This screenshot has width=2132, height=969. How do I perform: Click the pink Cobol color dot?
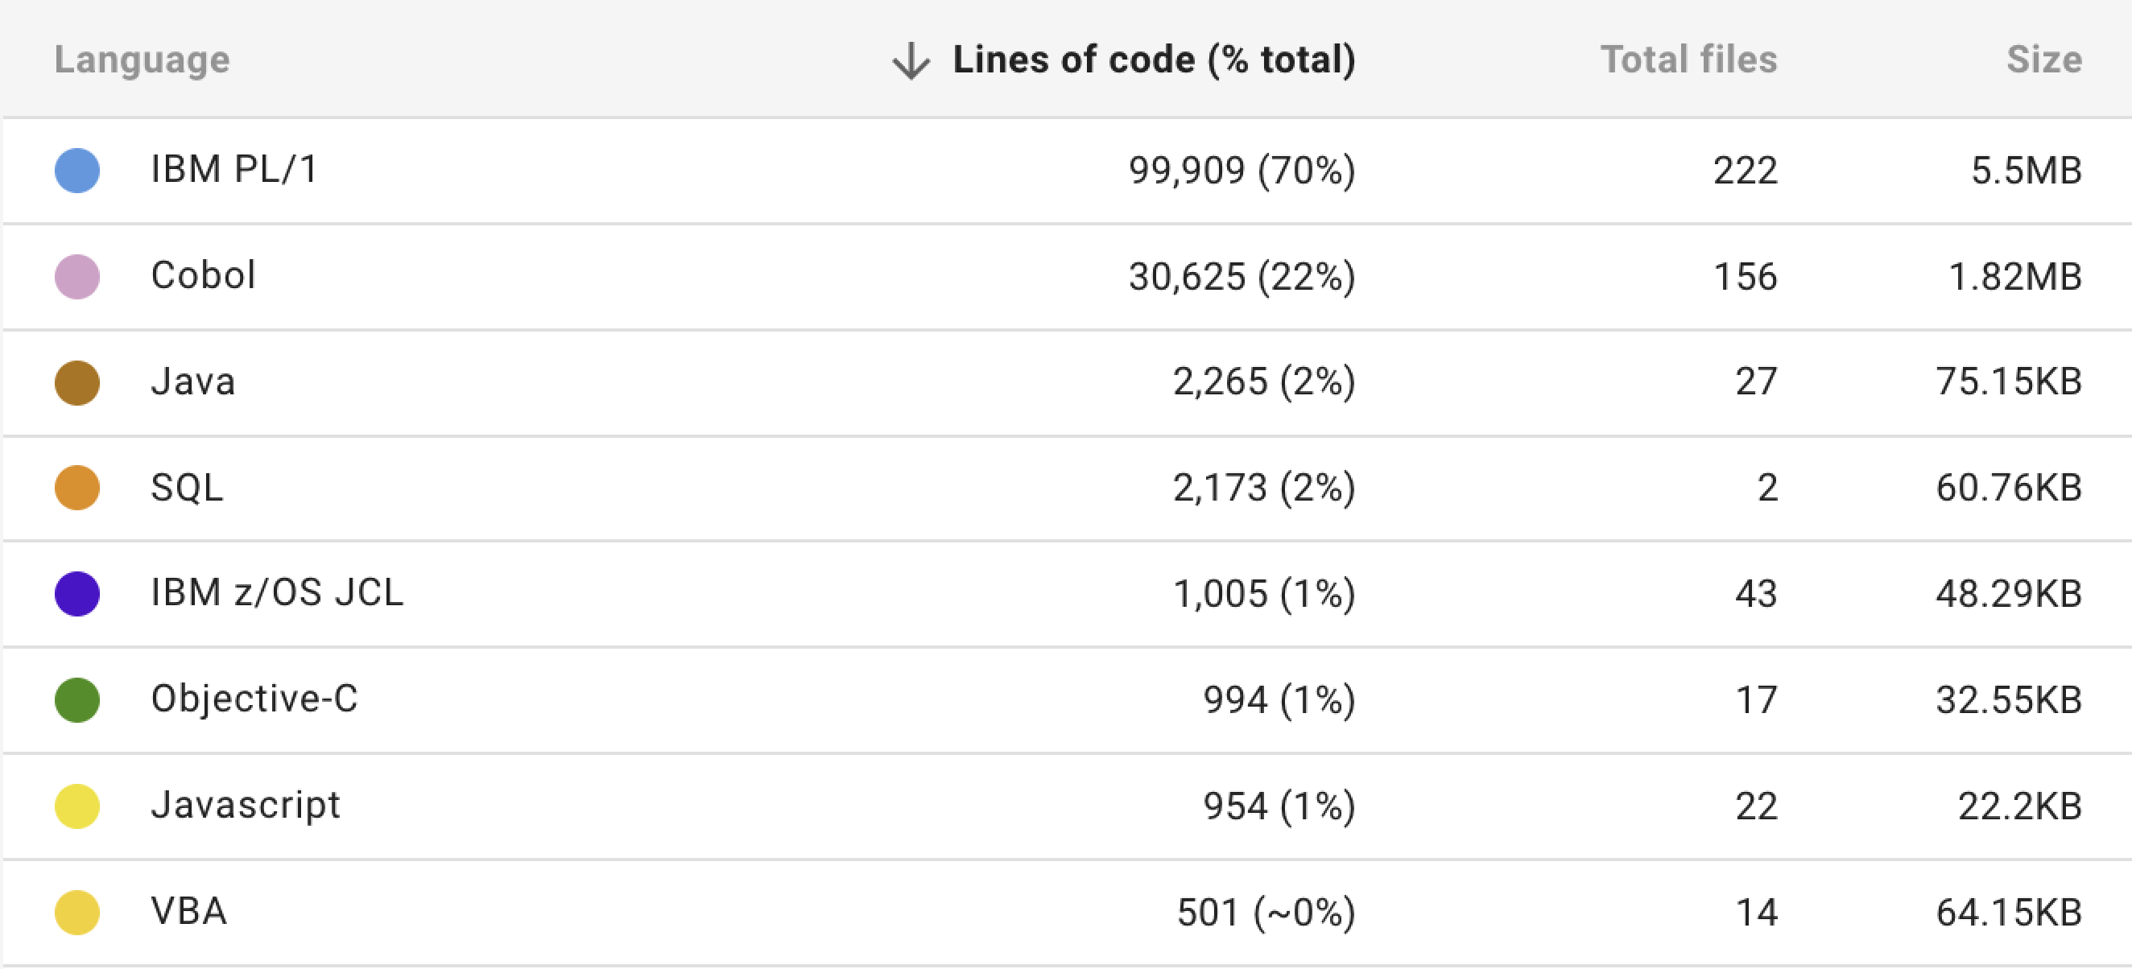pos(77,276)
